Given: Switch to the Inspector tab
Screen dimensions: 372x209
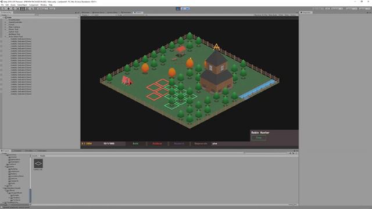Looking at the screenshot, I should tap(306, 12).
